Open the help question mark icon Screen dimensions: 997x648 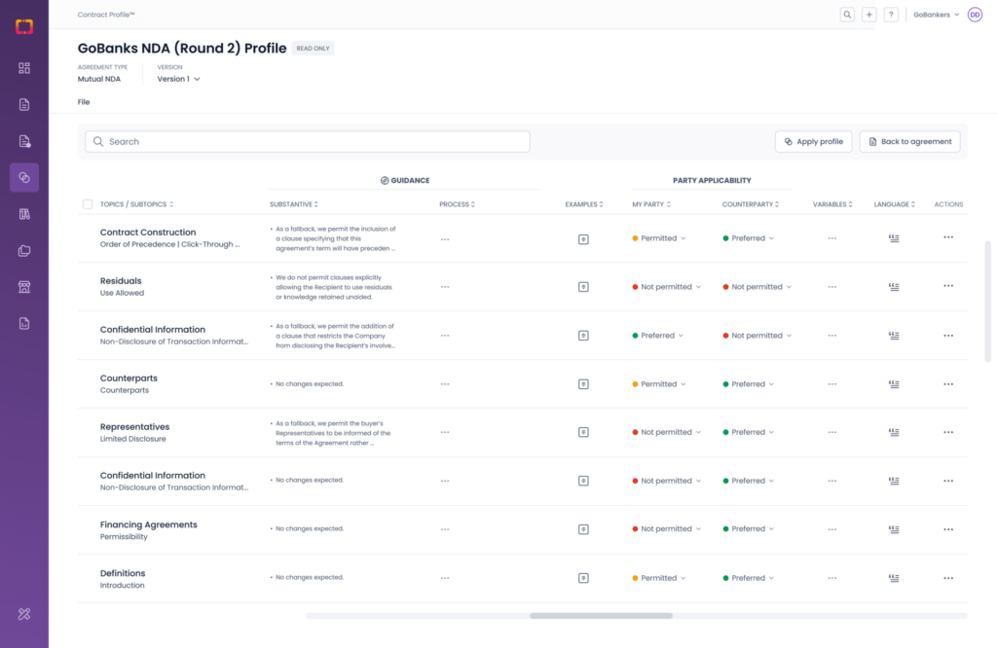click(891, 15)
